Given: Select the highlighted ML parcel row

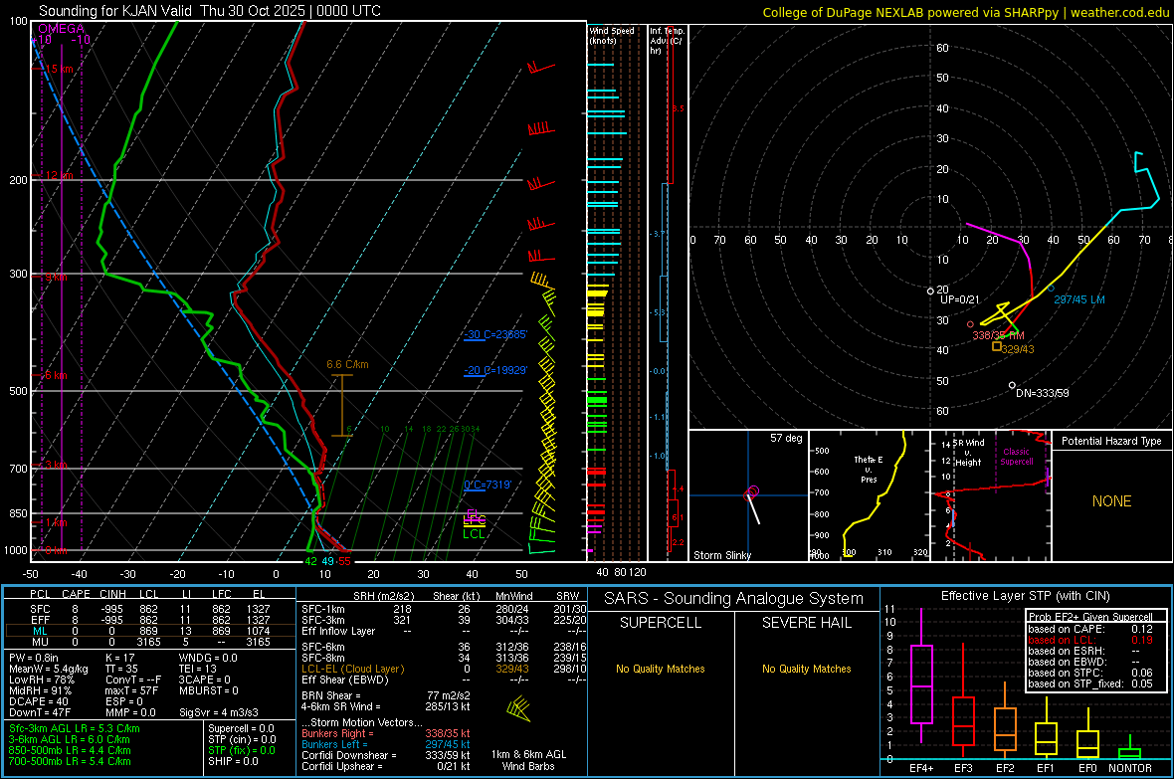Looking at the screenshot, I should pos(149,632).
